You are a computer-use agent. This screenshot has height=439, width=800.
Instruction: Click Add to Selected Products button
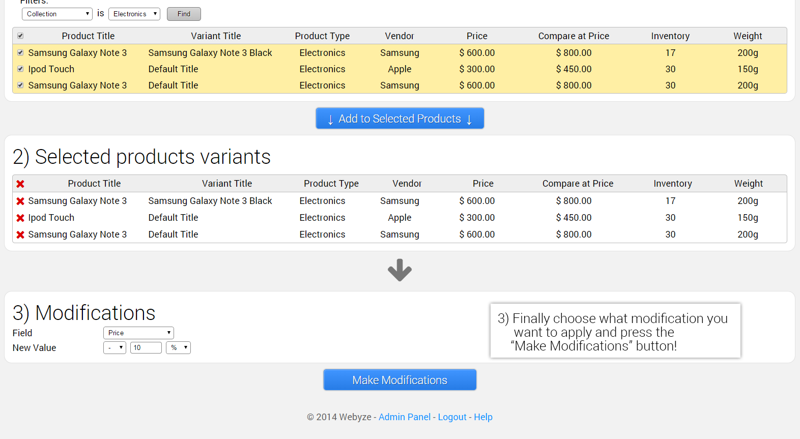400,118
